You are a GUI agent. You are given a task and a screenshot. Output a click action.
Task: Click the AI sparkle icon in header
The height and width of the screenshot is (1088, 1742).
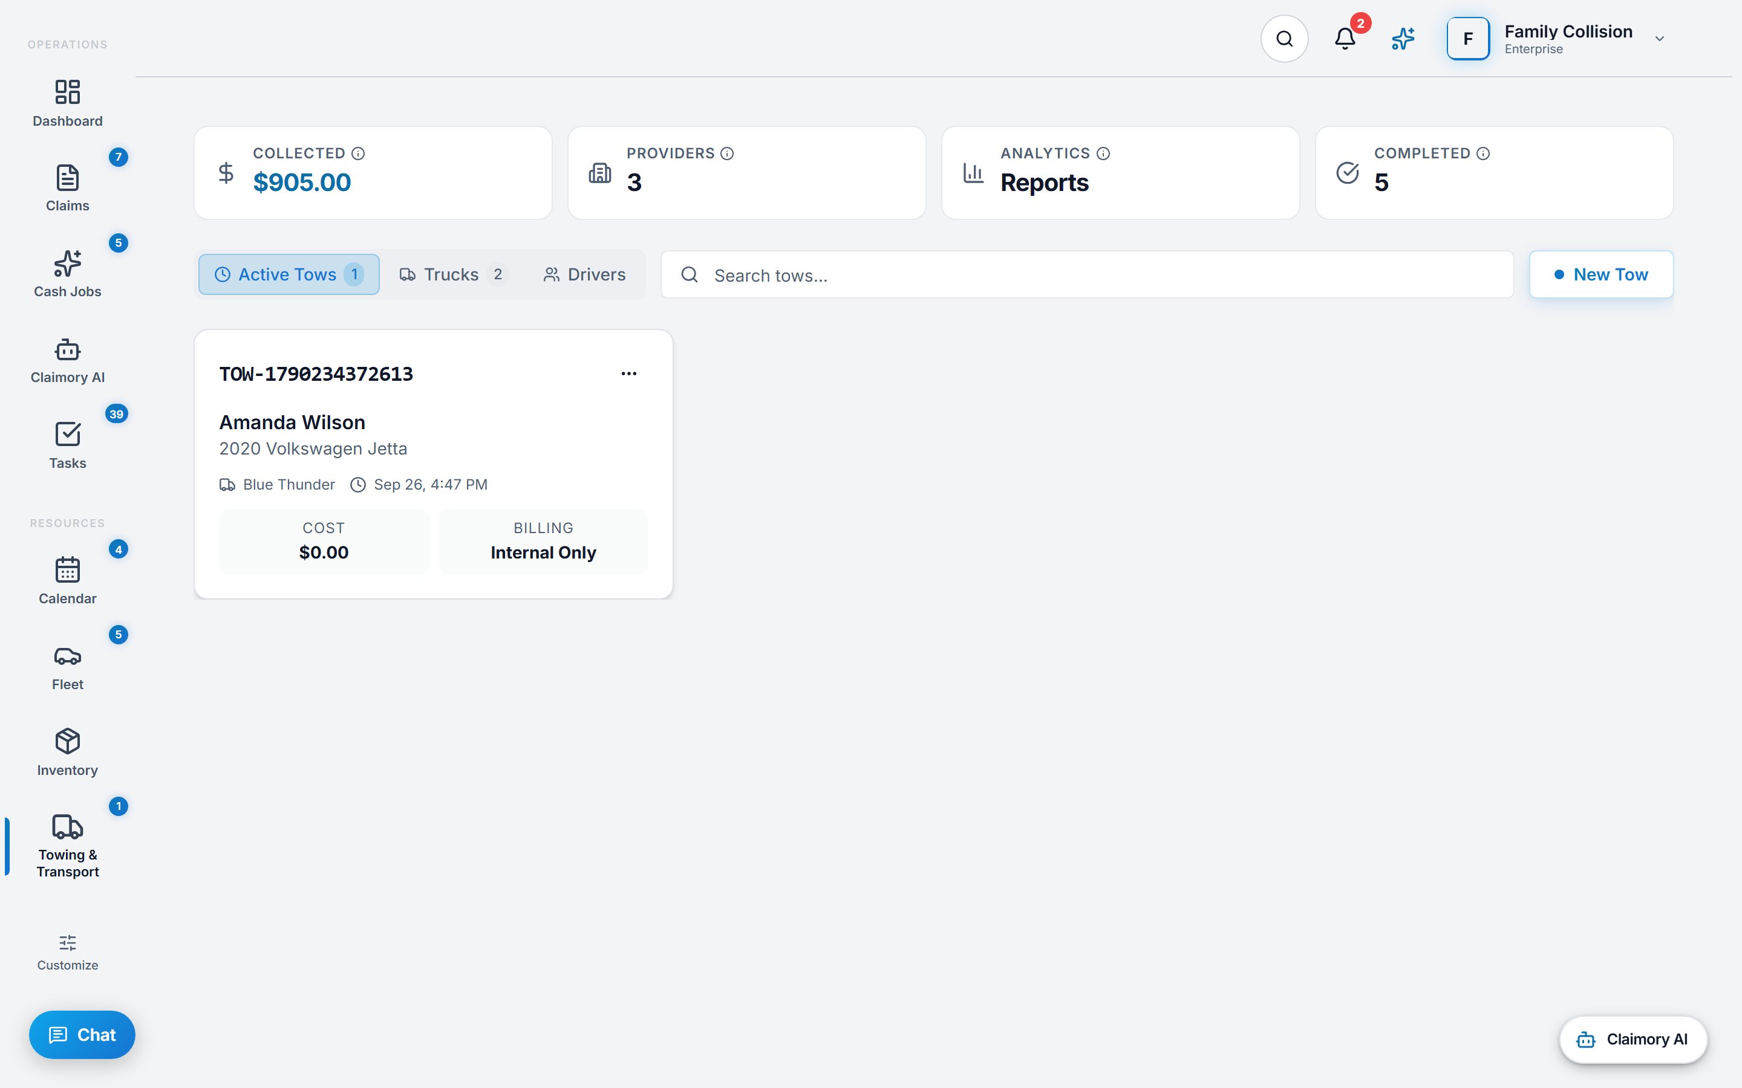point(1403,39)
